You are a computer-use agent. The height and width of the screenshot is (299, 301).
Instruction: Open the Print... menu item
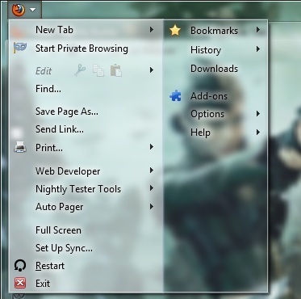coord(86,148)
